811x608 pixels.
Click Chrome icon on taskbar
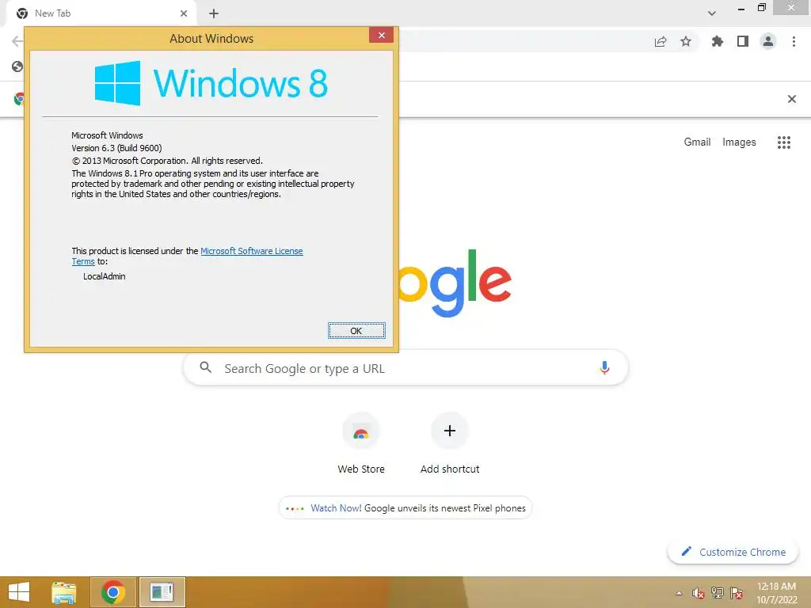113,592
